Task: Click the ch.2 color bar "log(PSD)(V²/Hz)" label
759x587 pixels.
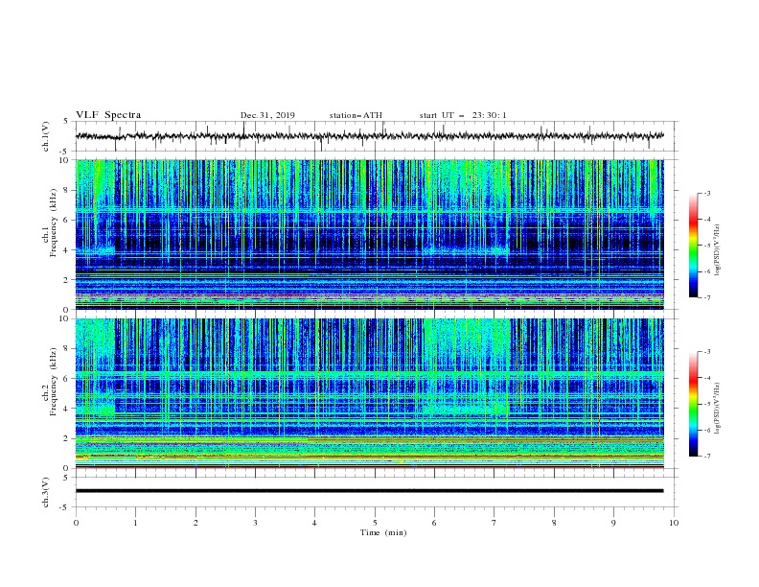Action: pos(718,409)
